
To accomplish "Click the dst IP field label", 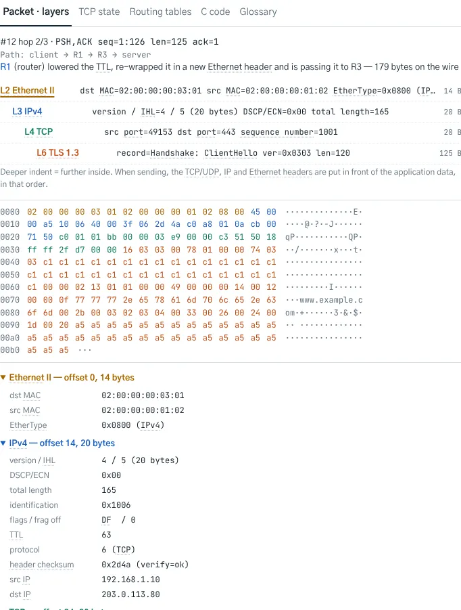I will click(x=20, y=594).
